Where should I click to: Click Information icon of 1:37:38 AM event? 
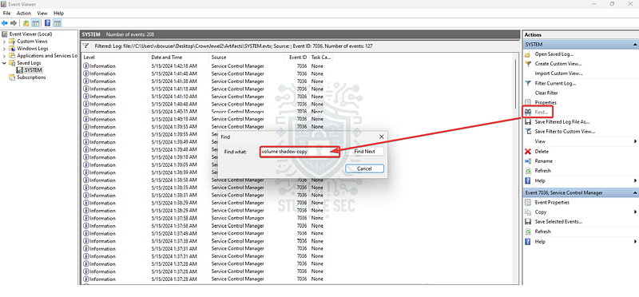[86, 241]
